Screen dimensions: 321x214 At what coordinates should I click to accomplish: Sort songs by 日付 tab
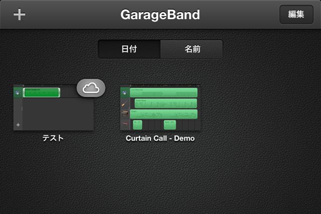129,49
